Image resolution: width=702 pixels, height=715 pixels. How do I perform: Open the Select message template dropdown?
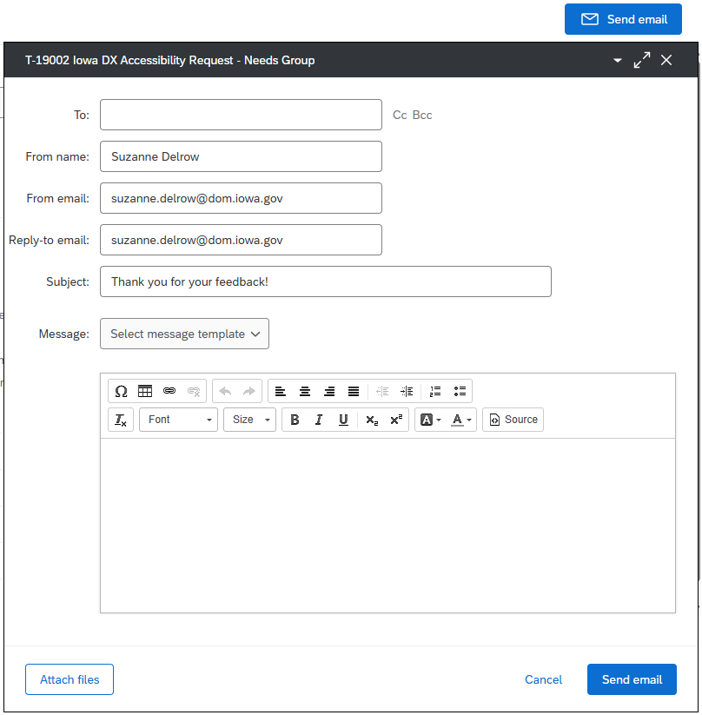point(184,334)
